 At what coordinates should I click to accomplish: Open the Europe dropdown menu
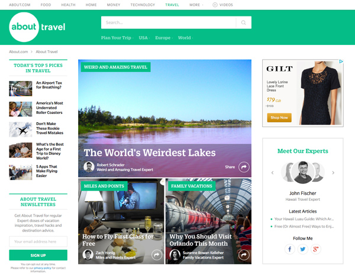tap(164, 38)
